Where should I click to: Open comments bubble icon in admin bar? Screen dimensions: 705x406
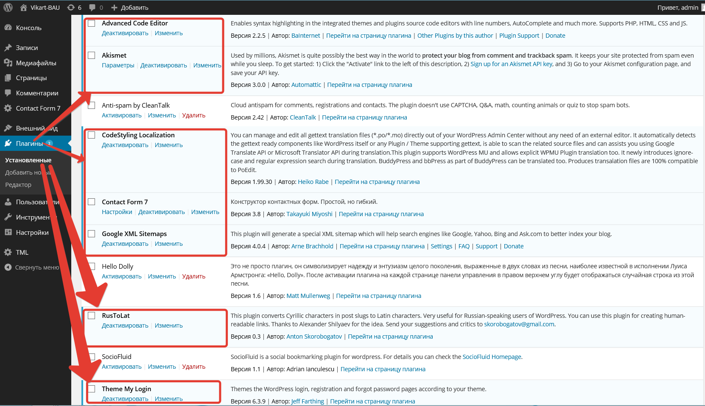(92, 7)
